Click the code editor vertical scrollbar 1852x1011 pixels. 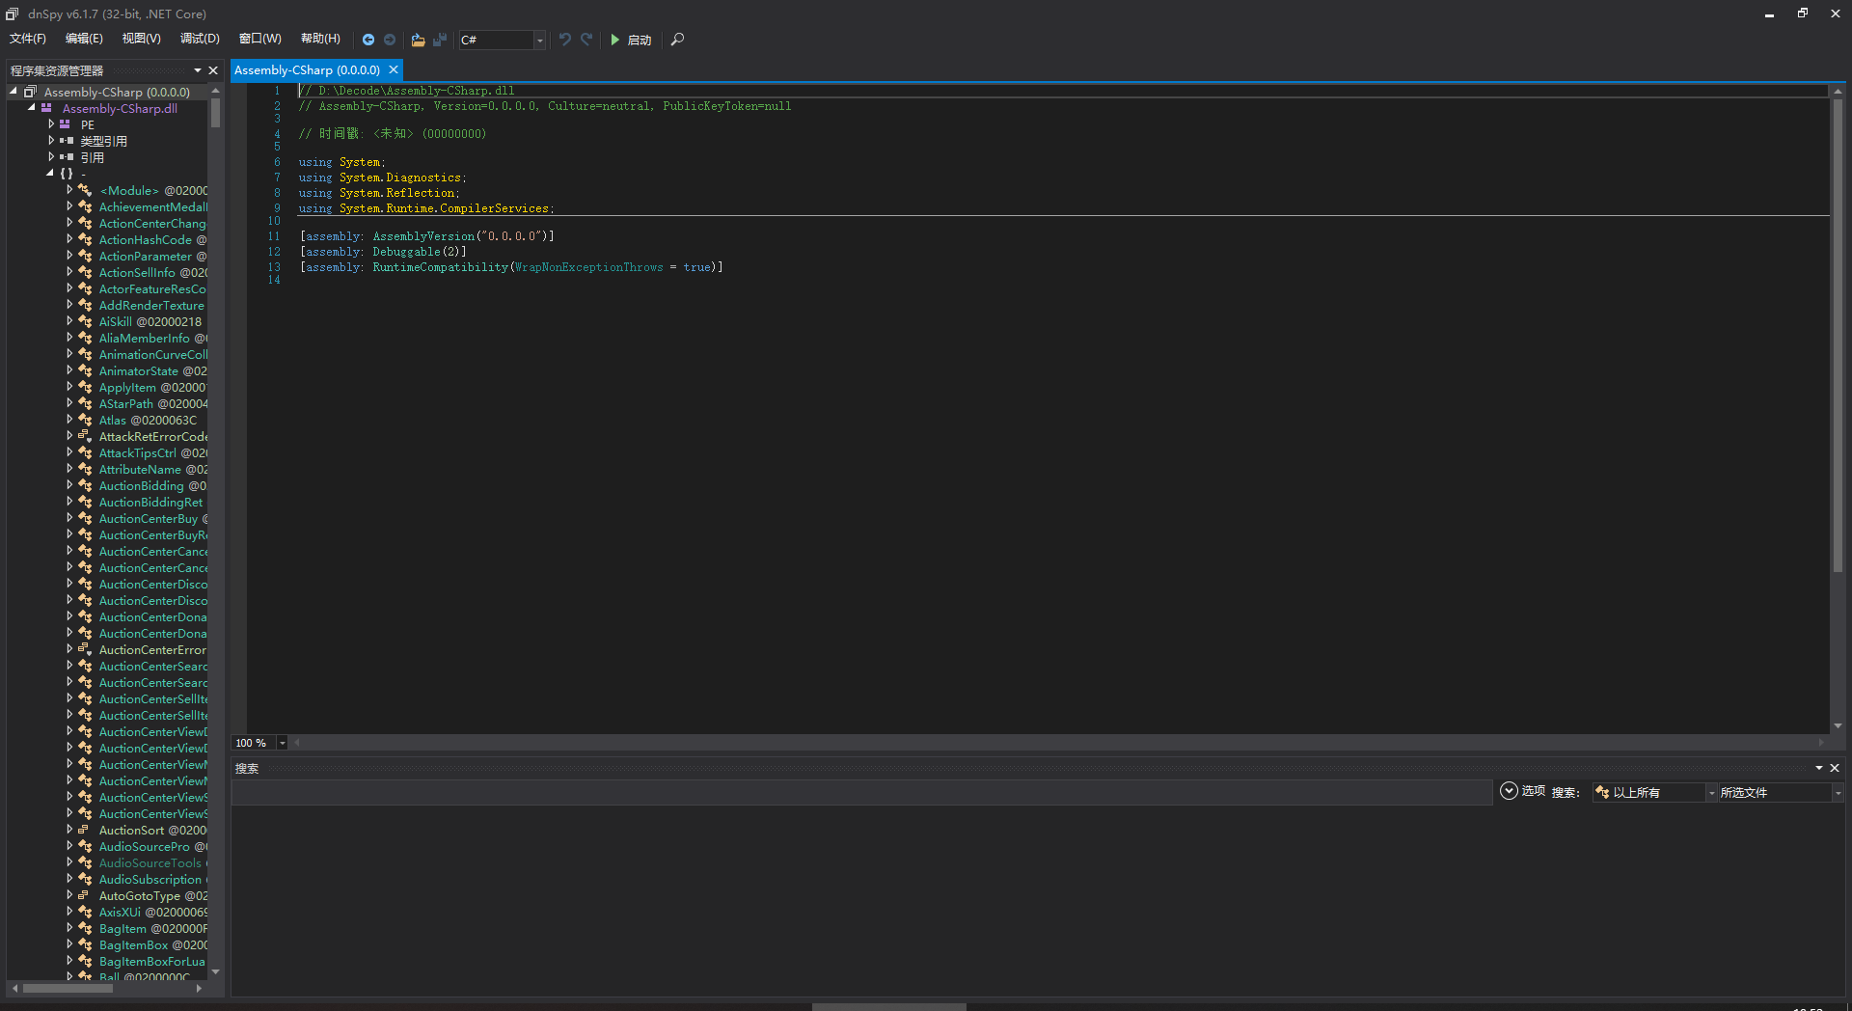1838,334
